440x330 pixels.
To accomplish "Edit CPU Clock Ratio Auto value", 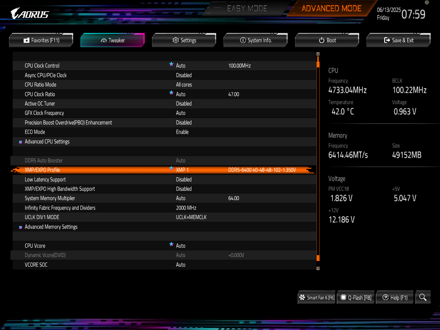I will (181, 94).
